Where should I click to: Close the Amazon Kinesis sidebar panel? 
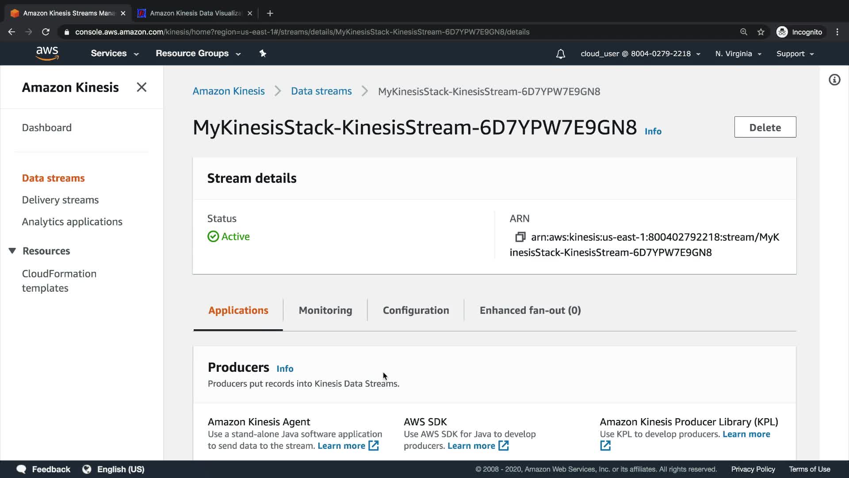(141, 87)
